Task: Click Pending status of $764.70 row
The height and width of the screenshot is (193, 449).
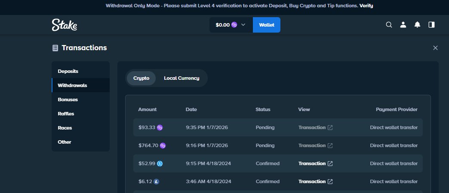Action: [265, 145]
